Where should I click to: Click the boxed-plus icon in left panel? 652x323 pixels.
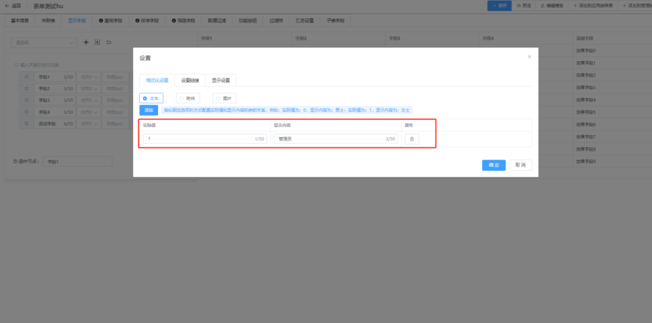click(x=97, y=43)
